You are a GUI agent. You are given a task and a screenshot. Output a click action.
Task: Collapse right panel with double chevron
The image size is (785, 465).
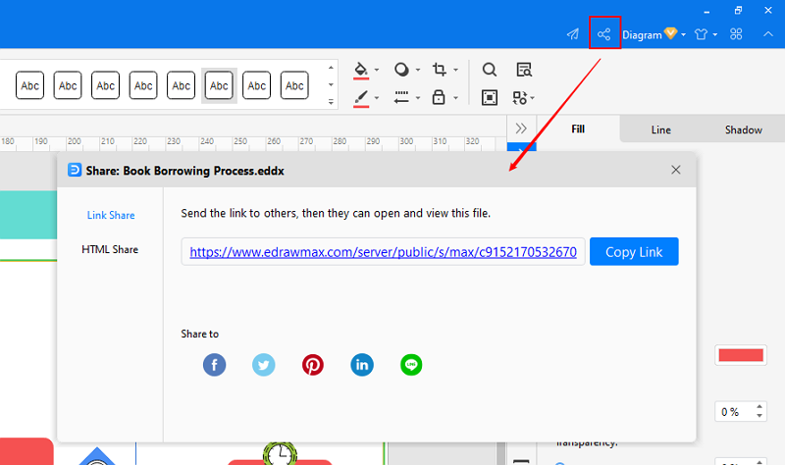click(521, 129)
